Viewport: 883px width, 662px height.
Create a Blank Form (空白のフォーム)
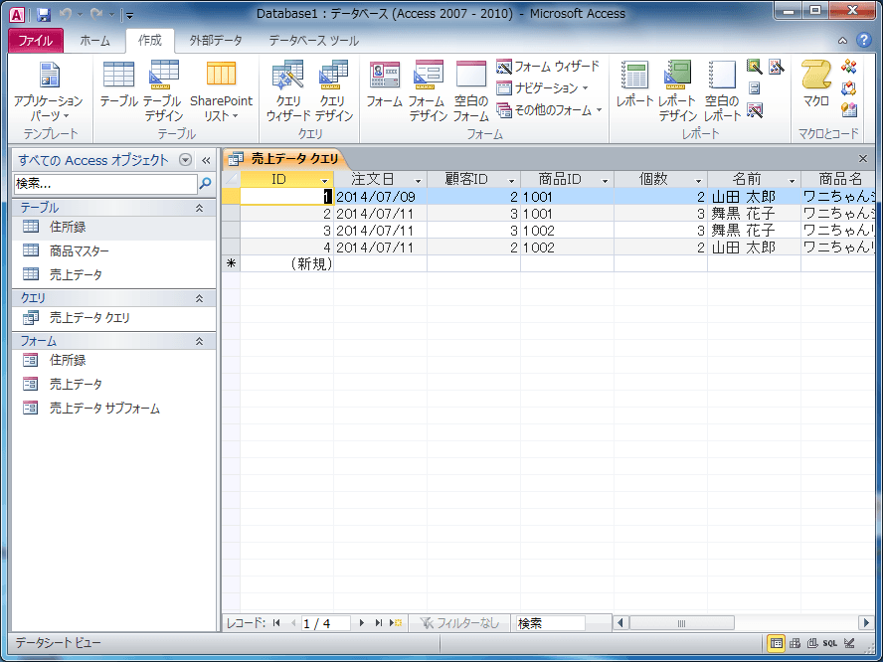point(470,92)
